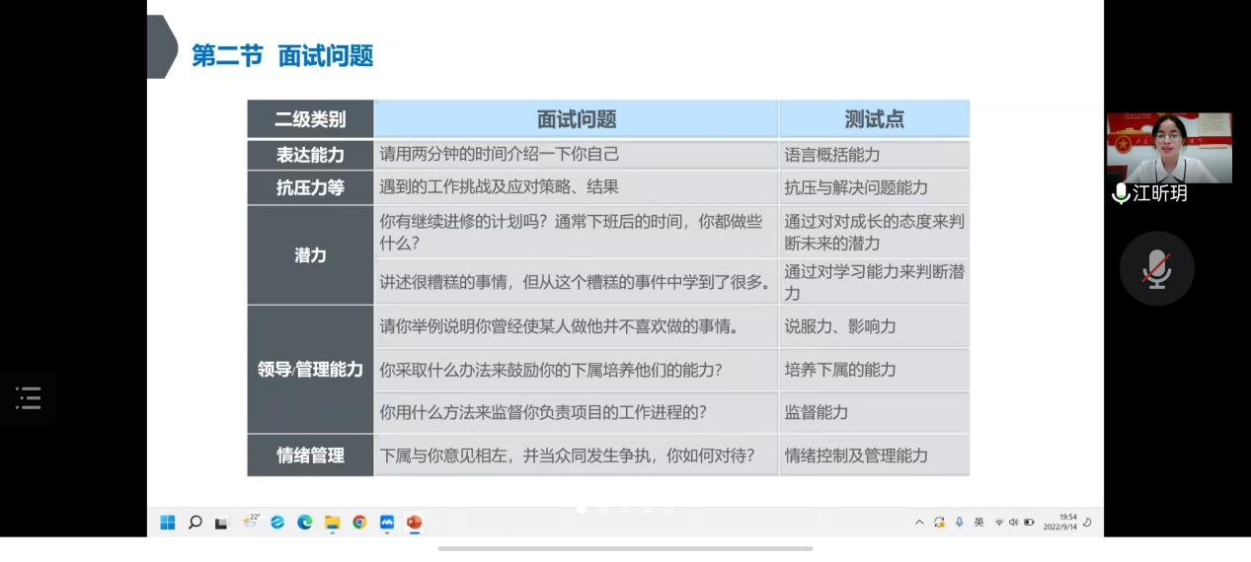Open the clock showing 19:54

click(1059, 523)
